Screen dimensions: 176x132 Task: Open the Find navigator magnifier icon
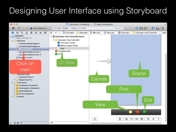coord(22,33)
